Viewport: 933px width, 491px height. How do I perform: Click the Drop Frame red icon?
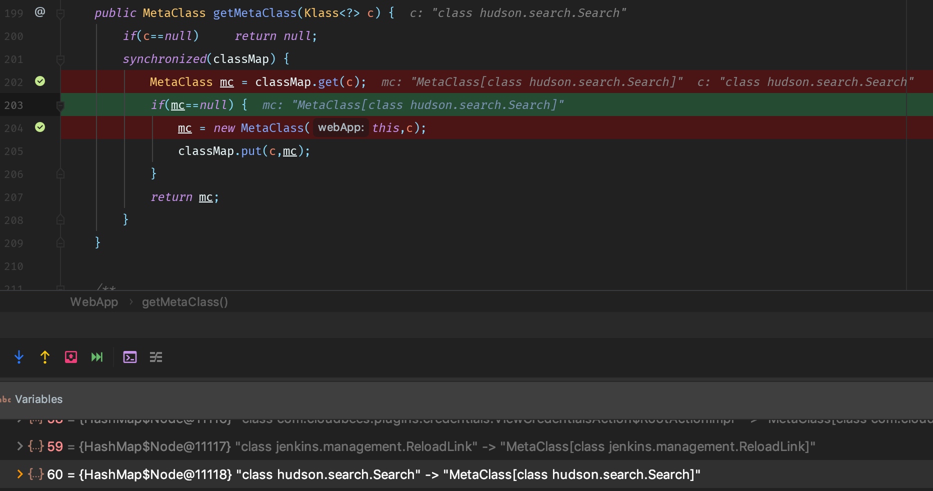(71, 357)
